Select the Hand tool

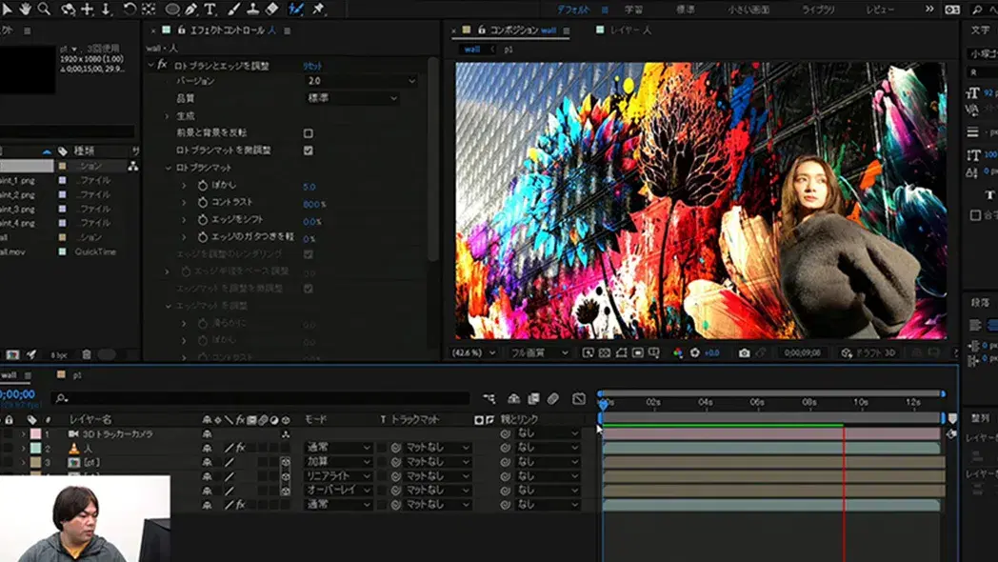click(23, 9)
